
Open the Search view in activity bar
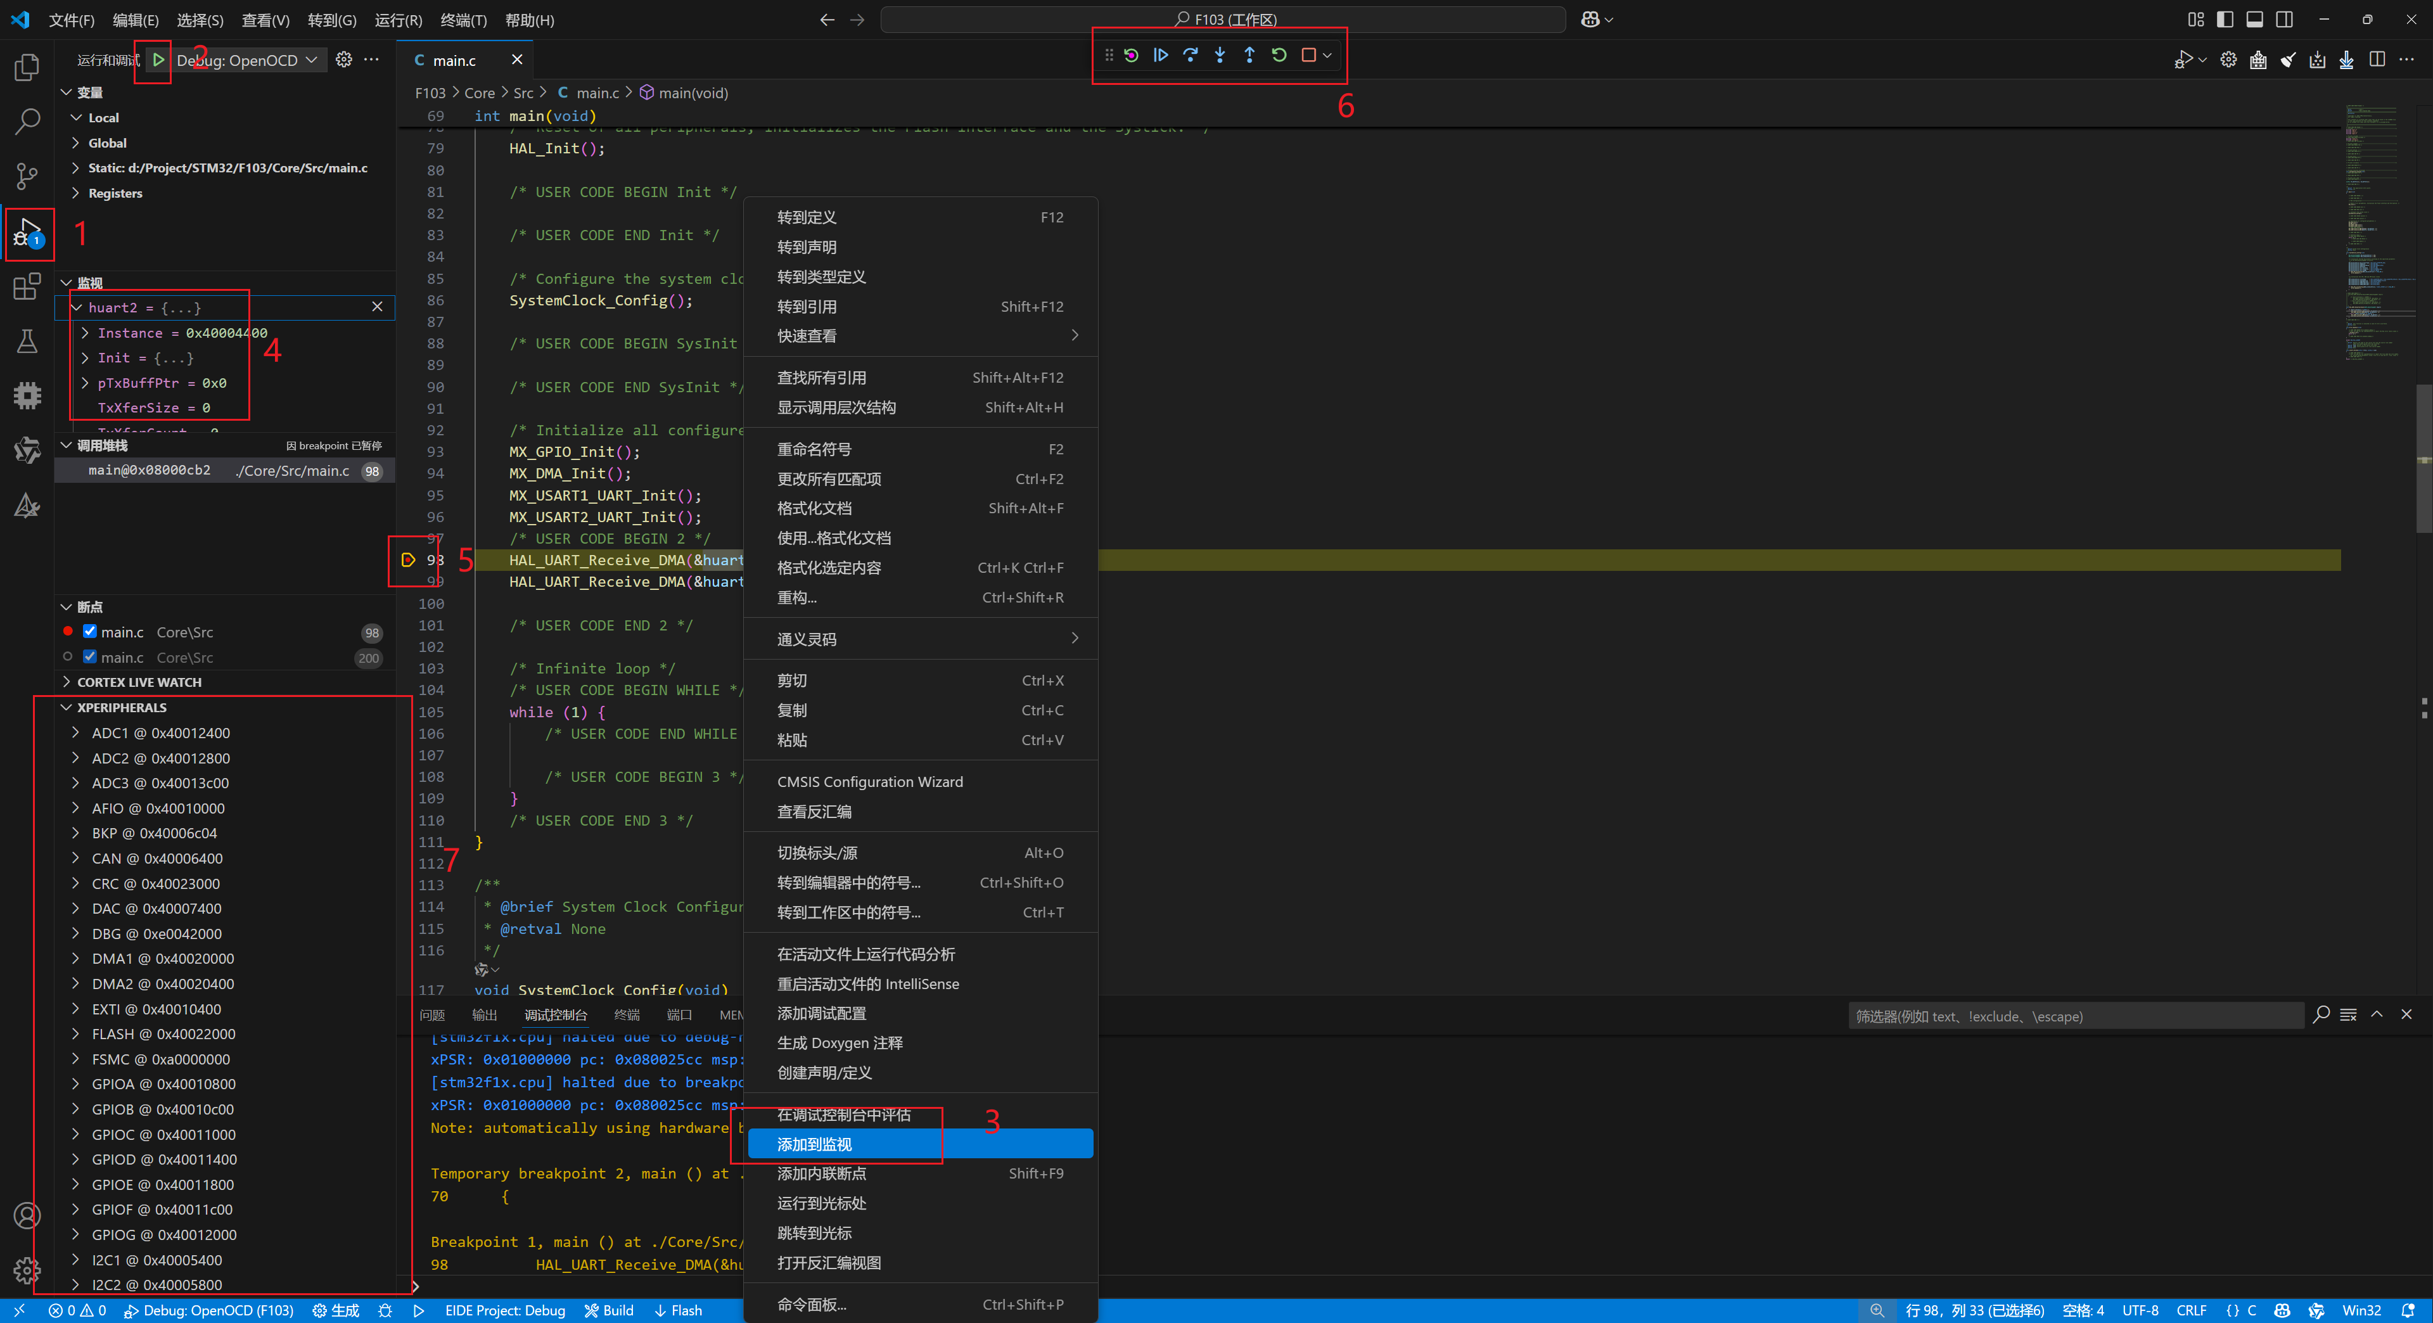click(27, 121)
